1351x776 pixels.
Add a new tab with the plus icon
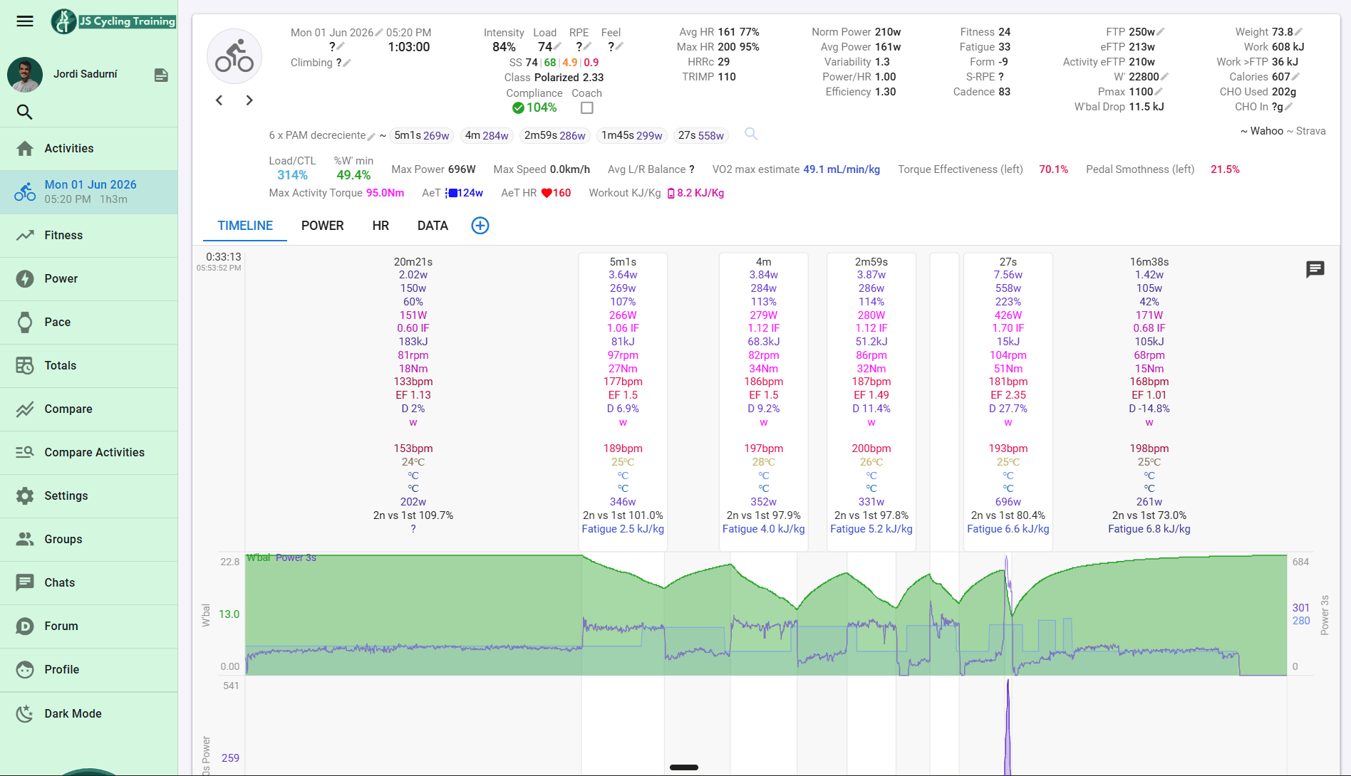coord(480,226)
